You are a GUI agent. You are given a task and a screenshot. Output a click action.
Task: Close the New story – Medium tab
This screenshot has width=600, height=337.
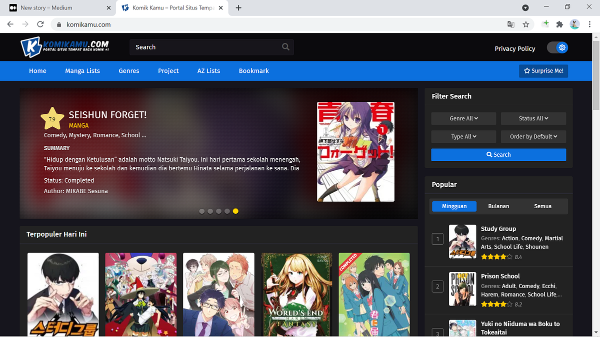(x=109, y=7)
